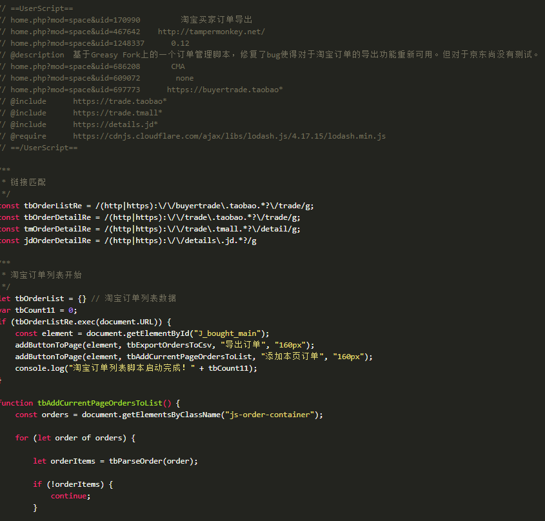
Task: Click the version value '0.12'
Action: (x=180, y=43)
